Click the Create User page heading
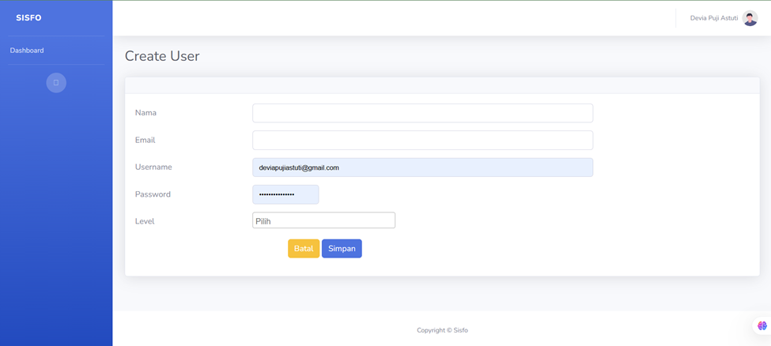Screen dimensions: 771x346 pyautogui.click(x=162, y=56)
